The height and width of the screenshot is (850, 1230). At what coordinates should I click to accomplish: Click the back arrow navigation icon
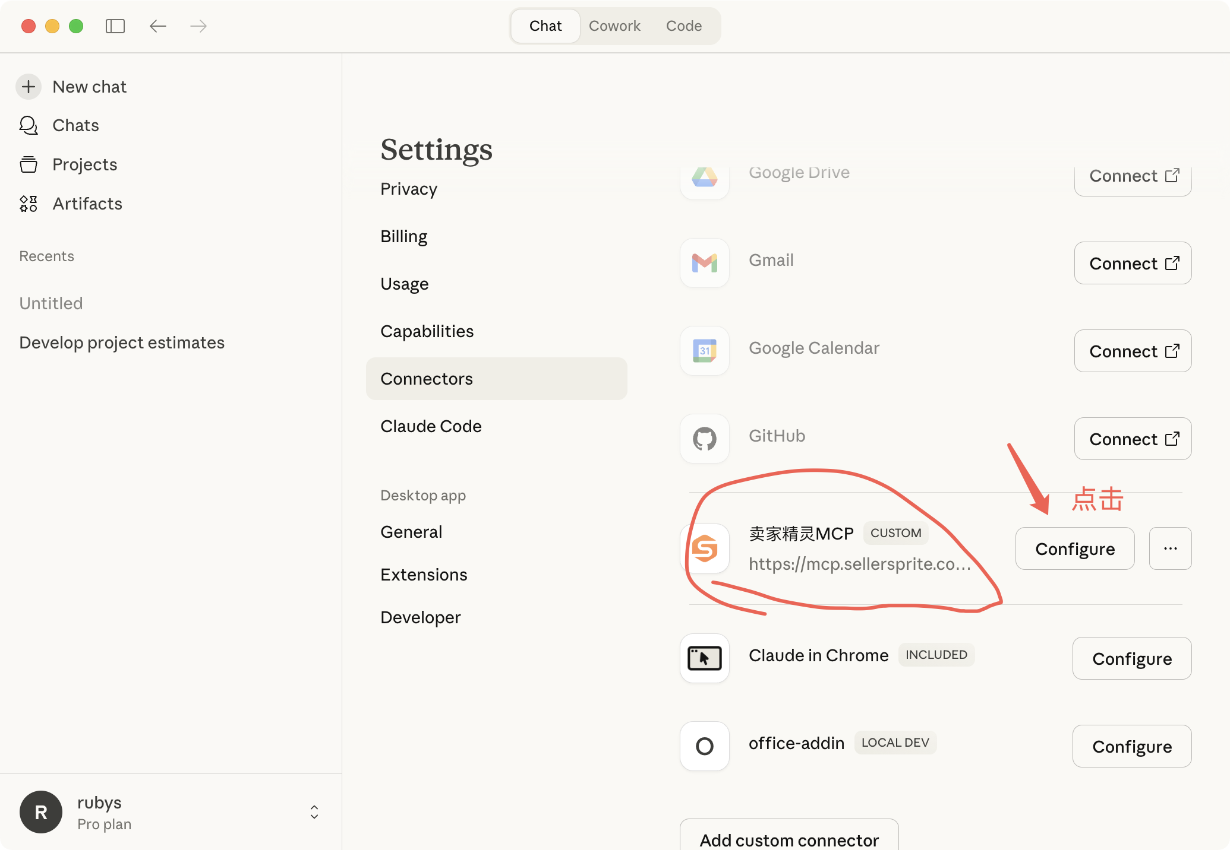[157, 26]
